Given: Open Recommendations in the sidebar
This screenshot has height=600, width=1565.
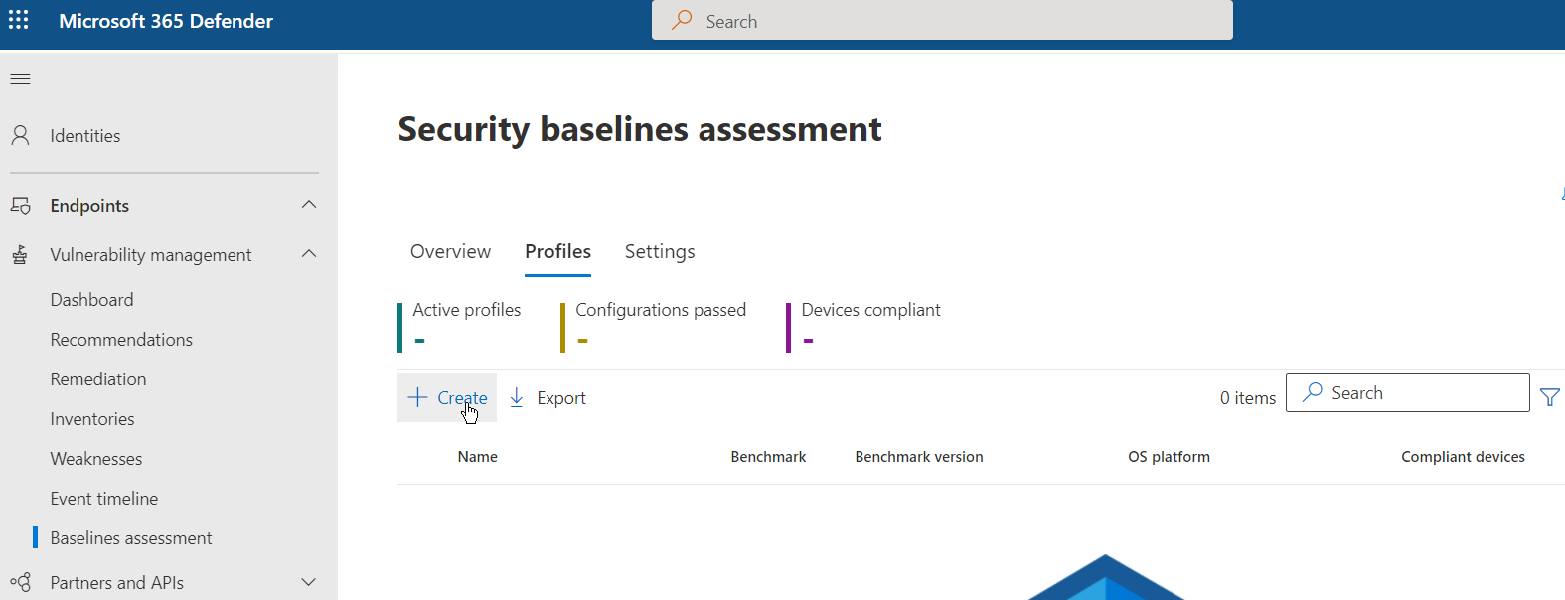Looking at the screenshot, I should tap(121, 340).
